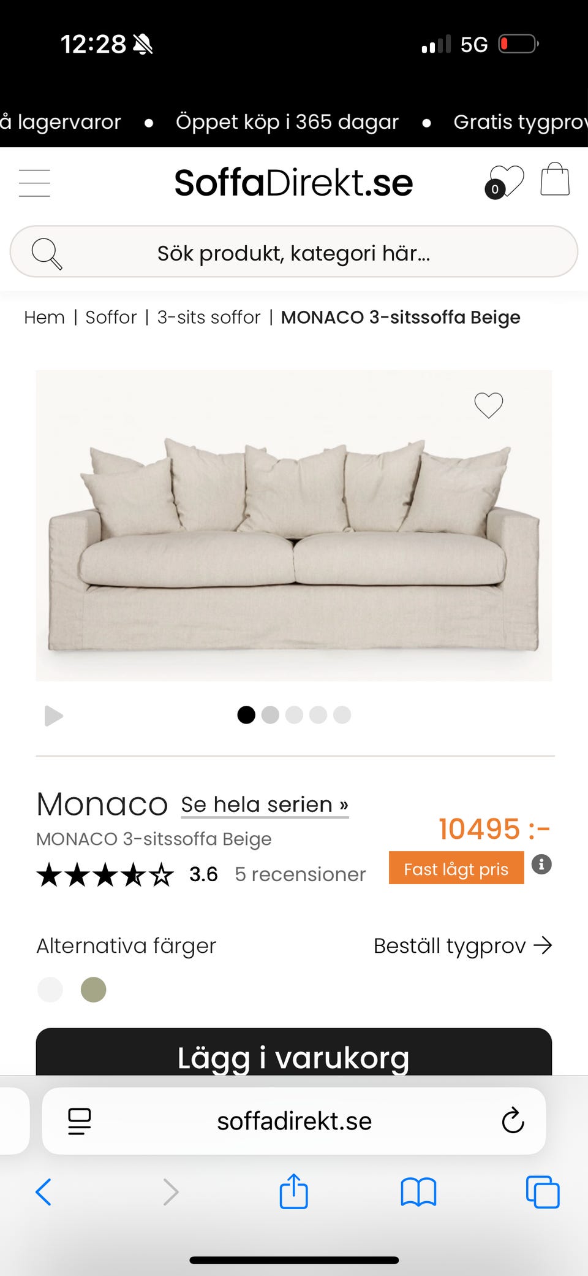The height and width of the screenshot is (1276, 588).
Task: Select the second image carousel dot
Action: (270, 715)
